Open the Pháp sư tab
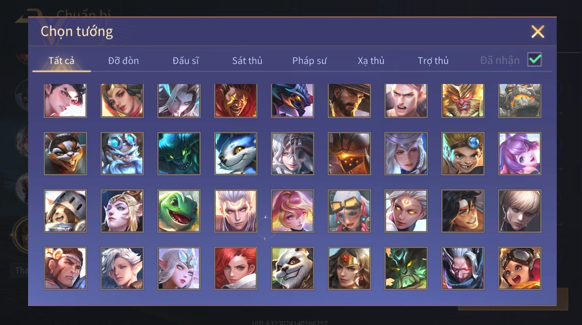 point(309,61)
